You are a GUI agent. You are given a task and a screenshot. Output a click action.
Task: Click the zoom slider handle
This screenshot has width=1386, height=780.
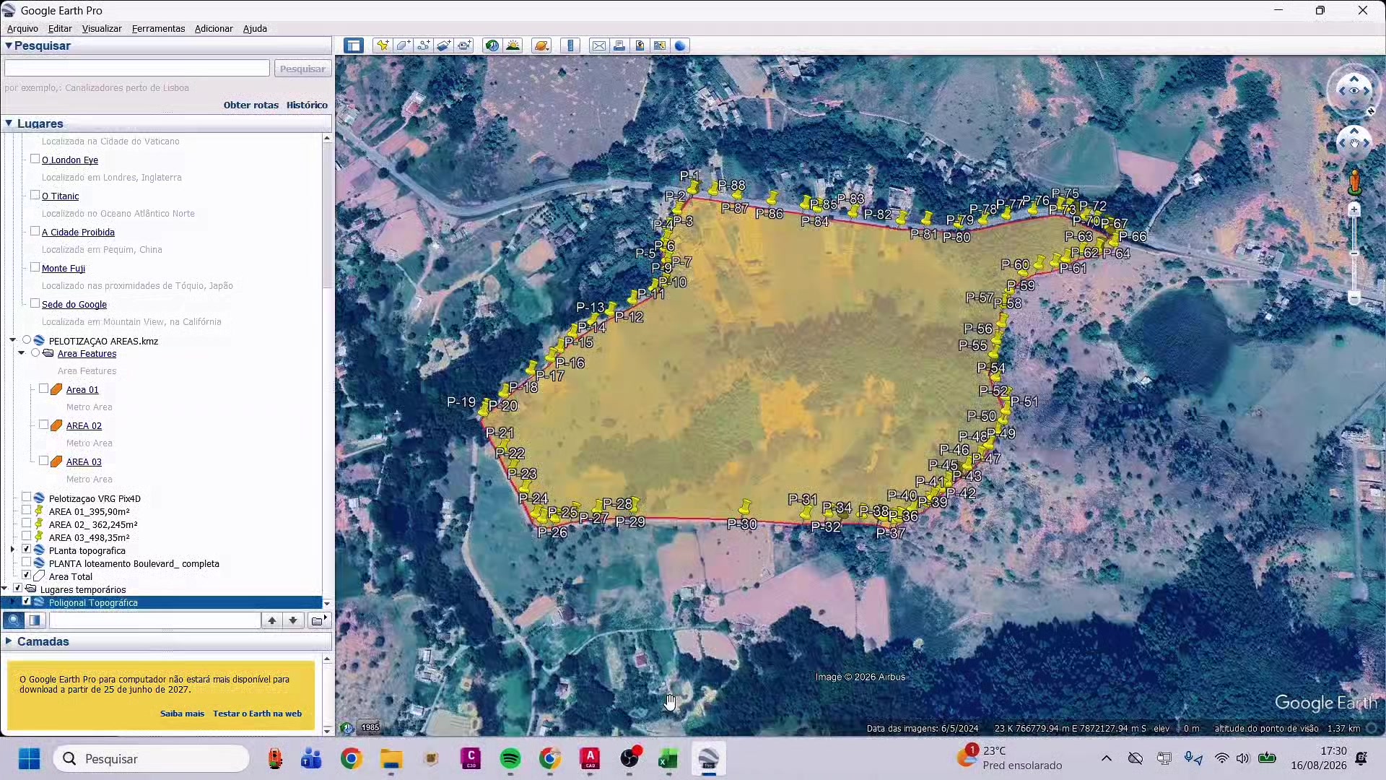tap(1354, 253)
